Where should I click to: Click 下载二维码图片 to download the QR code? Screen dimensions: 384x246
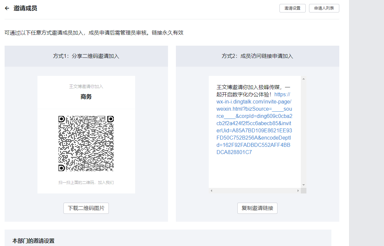[86, 208]
